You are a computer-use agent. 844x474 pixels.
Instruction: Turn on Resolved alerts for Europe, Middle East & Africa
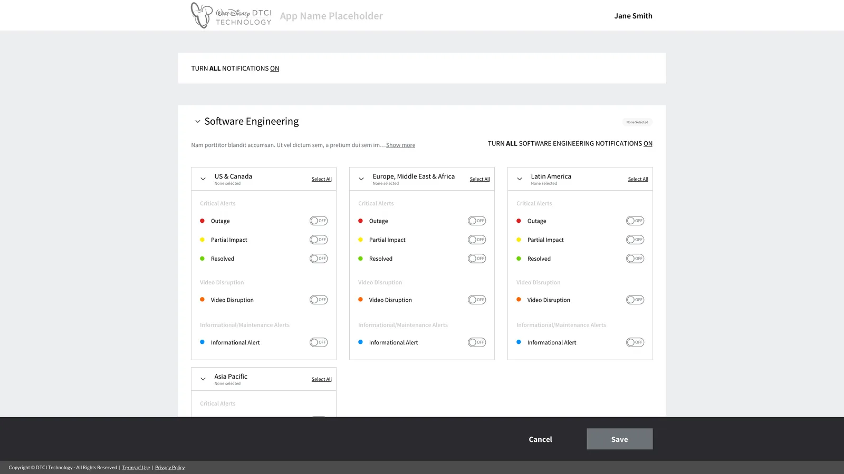(x=477, y=259)
